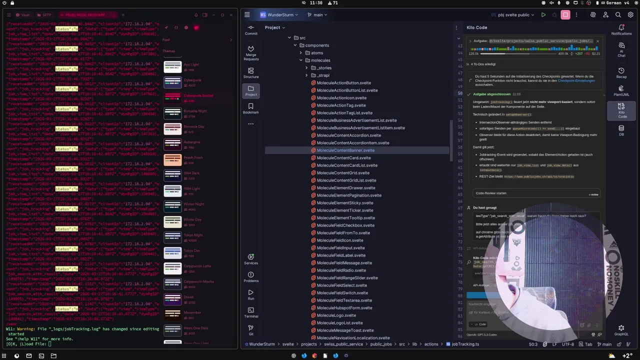Screen dimensions: 640x360
Task: Open the pbj svelte public run configuration dropdown
Action: pyautogui.click(x=513, y=15)
